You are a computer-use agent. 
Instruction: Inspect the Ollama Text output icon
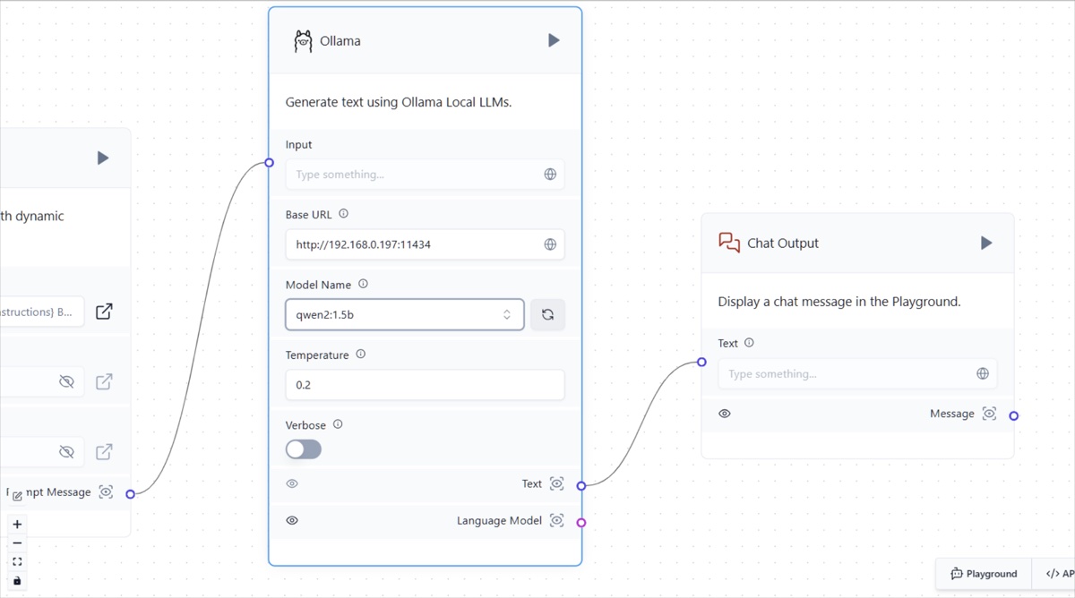point(556,484)
